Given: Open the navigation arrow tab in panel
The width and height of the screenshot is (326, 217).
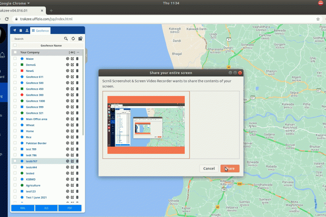Looking at the screenshot, I should pyautogui.click(x=15, y=31).
